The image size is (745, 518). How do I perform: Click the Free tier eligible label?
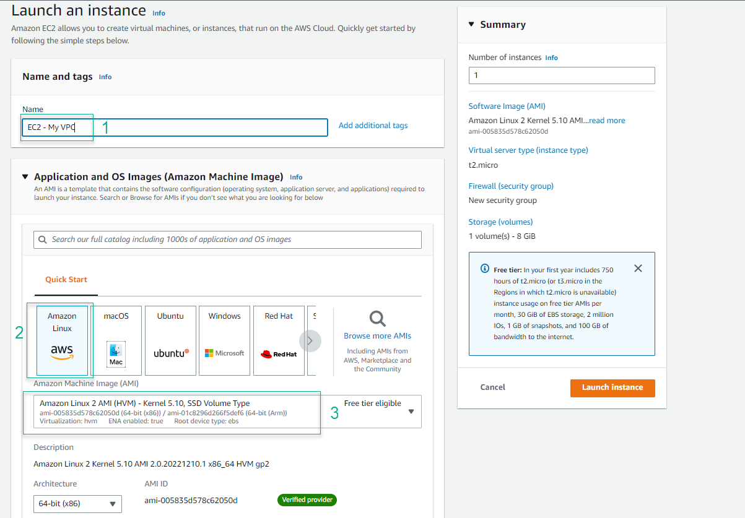(373, 404)
